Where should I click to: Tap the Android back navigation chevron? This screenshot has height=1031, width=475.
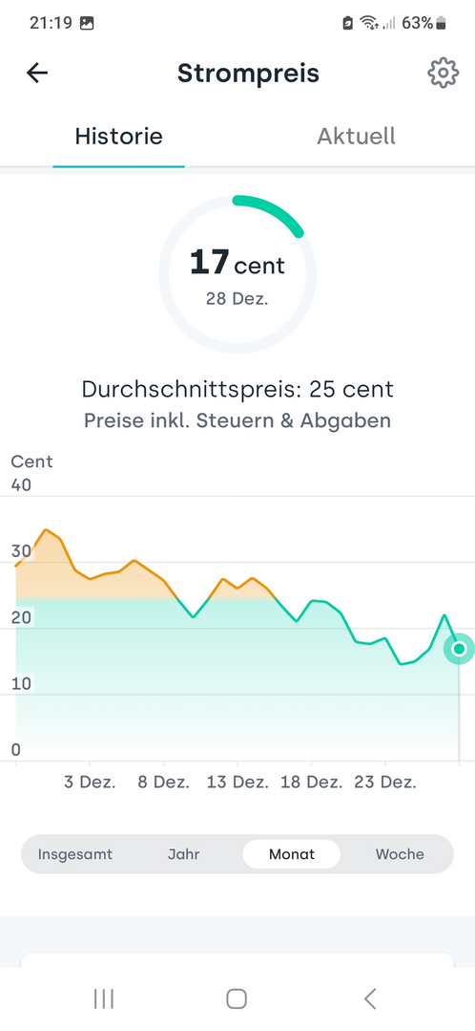(x=370, y=999)
